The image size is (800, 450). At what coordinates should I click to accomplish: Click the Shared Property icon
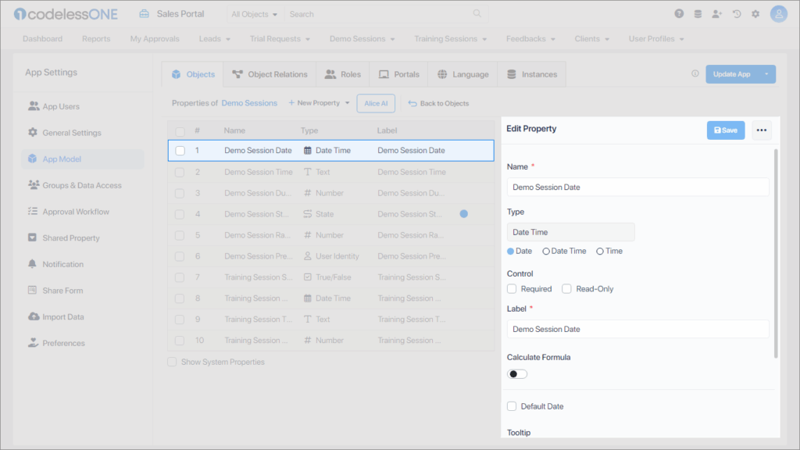point(32,237)
